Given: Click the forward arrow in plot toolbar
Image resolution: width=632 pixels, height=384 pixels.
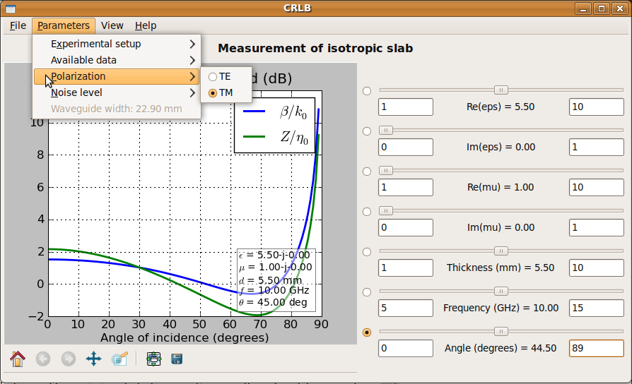Looking at the screenshot, I should pos(69,359).
